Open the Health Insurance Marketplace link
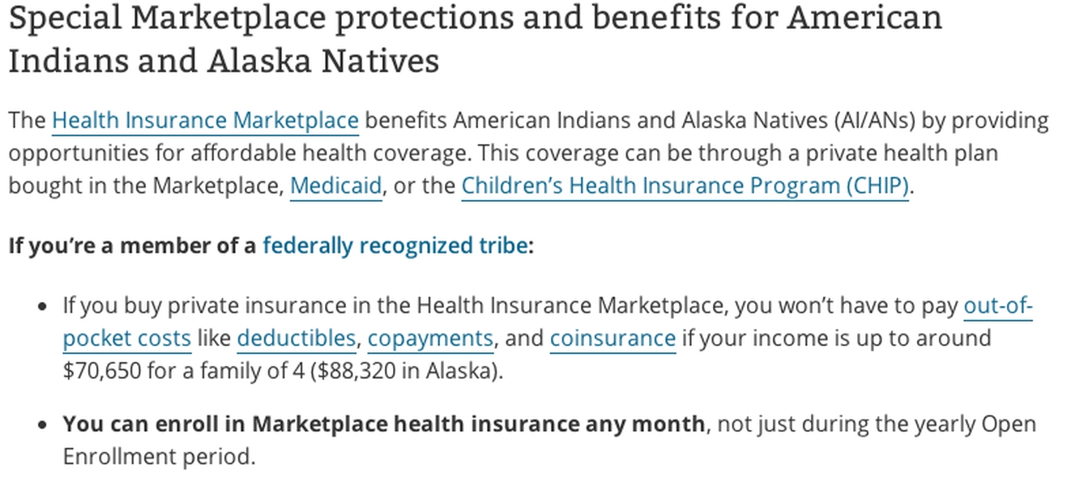 [x=205, y=121]
